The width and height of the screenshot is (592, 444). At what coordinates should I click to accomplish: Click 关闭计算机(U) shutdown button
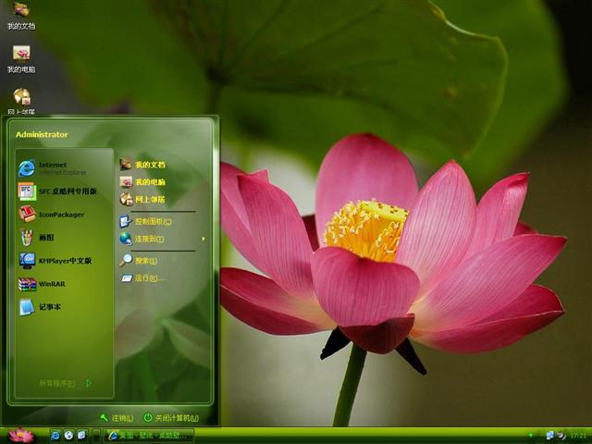click(x=171, y=418)
